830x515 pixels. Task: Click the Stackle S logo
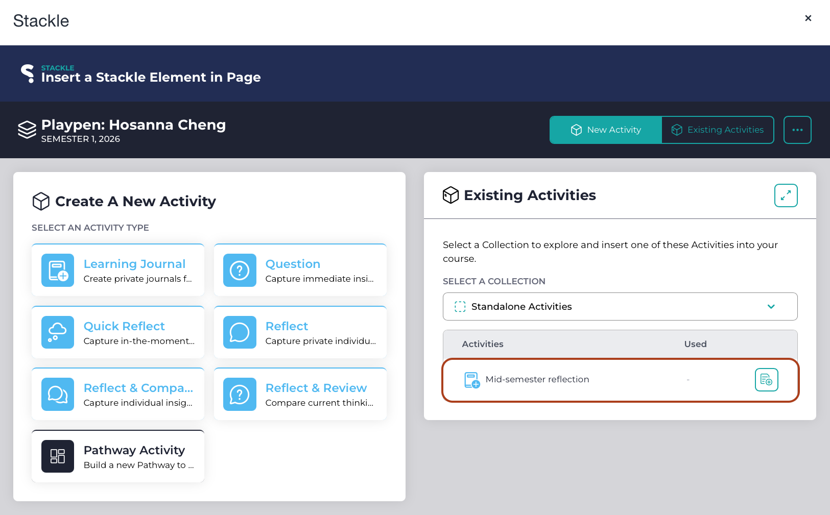pyautogui.click(x=28, y=73)
